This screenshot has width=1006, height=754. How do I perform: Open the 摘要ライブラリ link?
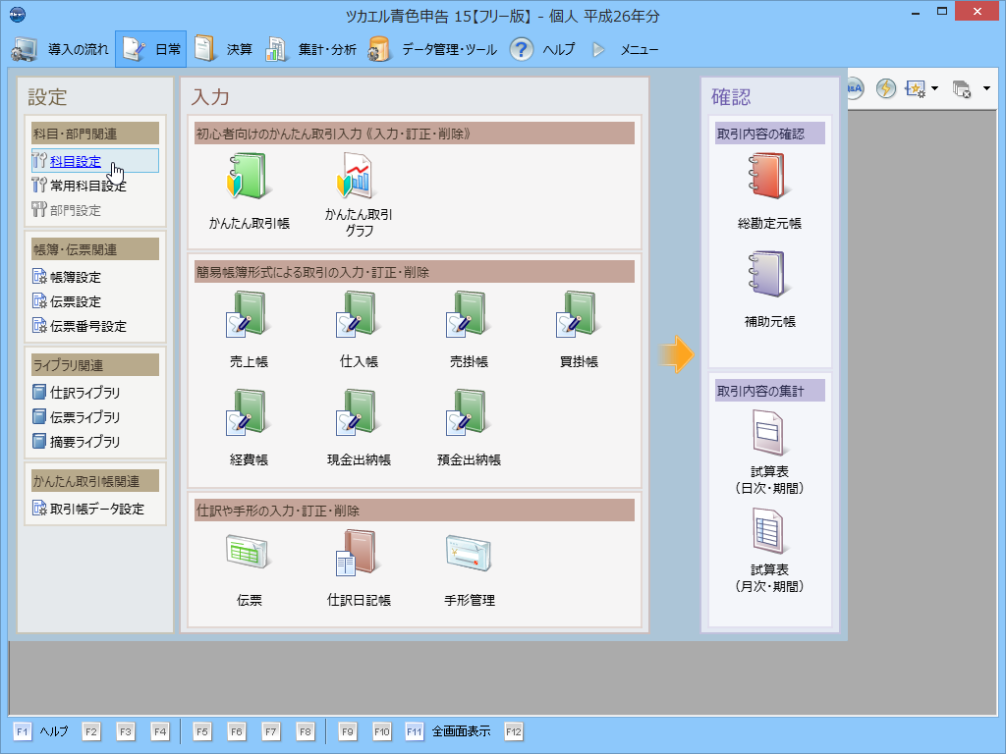(x=84, y=442)
